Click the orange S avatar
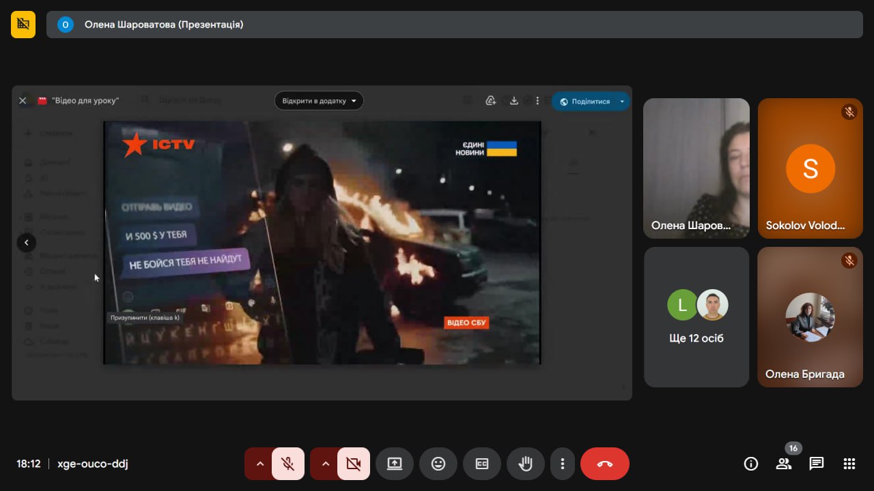This screenshot has width=874, height=491. (x=810, y=168)
